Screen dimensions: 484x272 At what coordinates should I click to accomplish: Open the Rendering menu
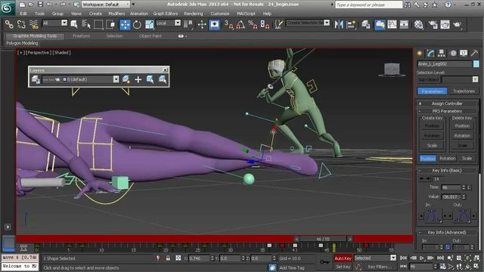[194, 14]
